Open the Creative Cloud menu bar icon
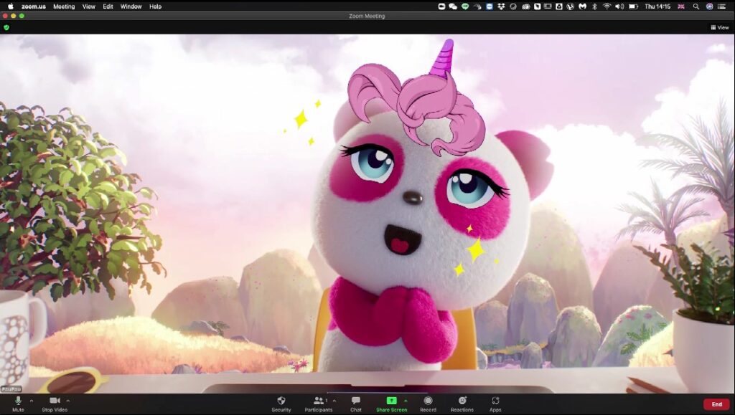The height and width of the screenshot is (415, 735). [525, 6]
